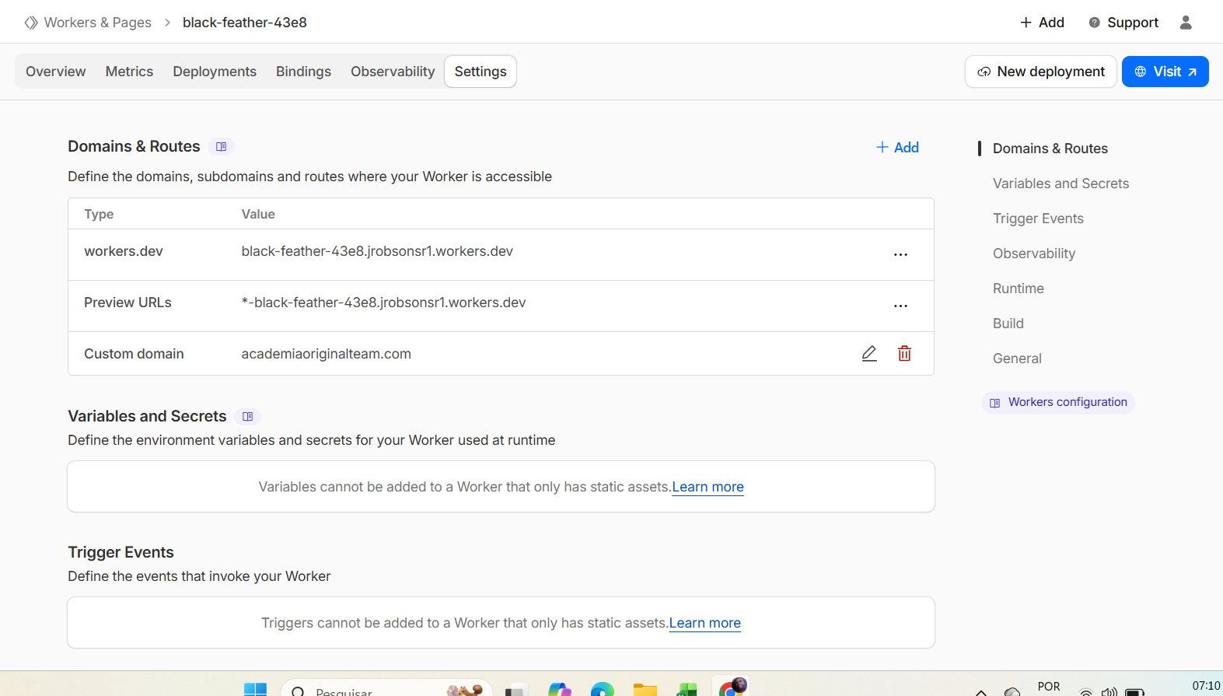Image resolution: width=1223 pixels, height=696 pixels.
Task: Expand the top Add menu in header
Action: click(x=1042, y=23)
